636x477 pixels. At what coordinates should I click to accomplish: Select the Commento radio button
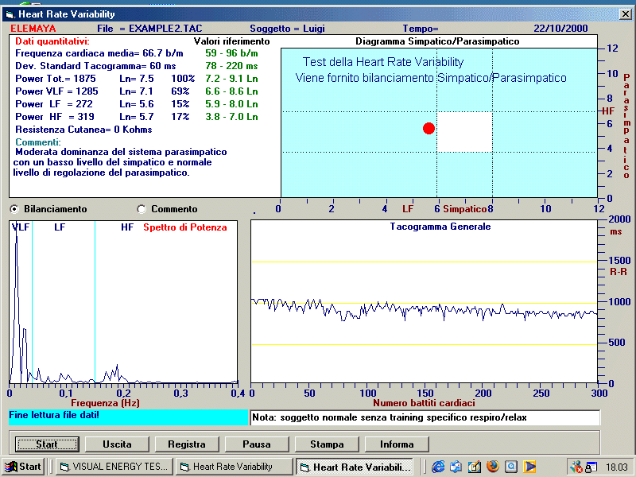tap(142, 209)
